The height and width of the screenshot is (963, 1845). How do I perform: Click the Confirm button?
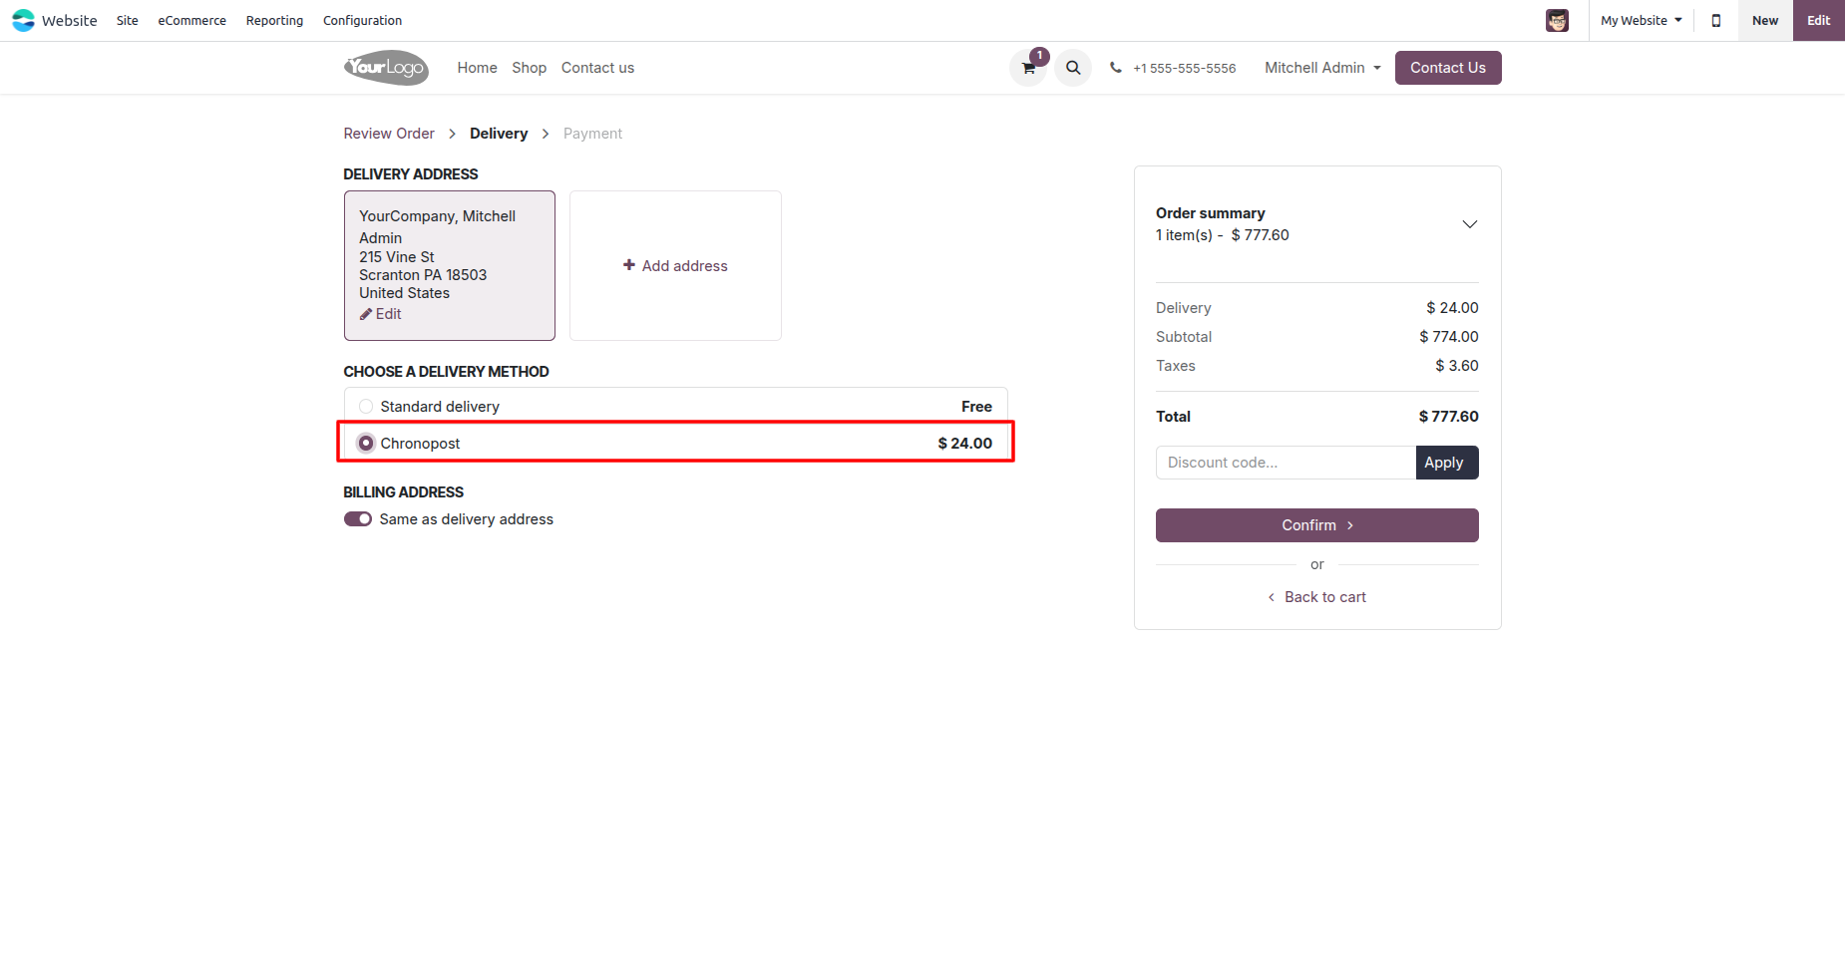(x=1316, y=525)
